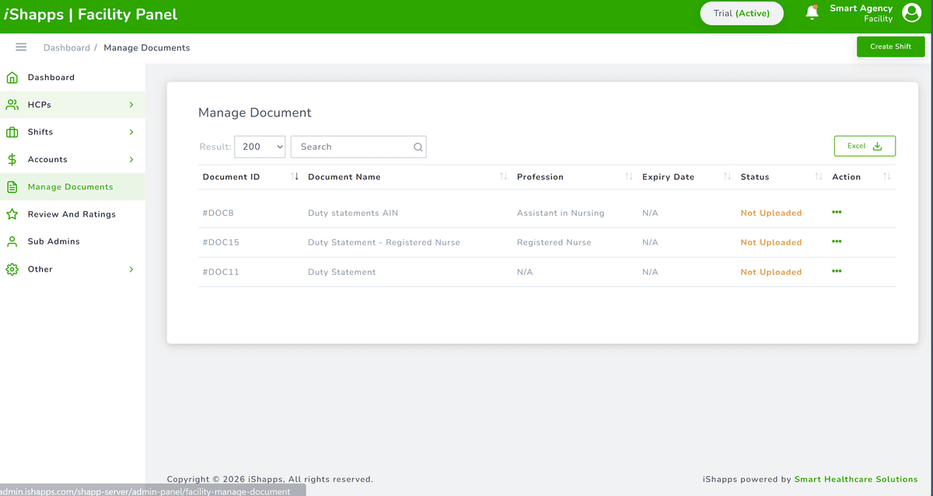The image size is (933, 496).
Task: Click the Manage Documents breadcrumb text
Action: [147, 47]
